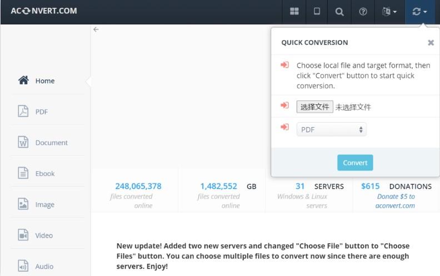This screenshot has height=276, width=440.
Task: Open the search magnifier icon
Action: 339,12
